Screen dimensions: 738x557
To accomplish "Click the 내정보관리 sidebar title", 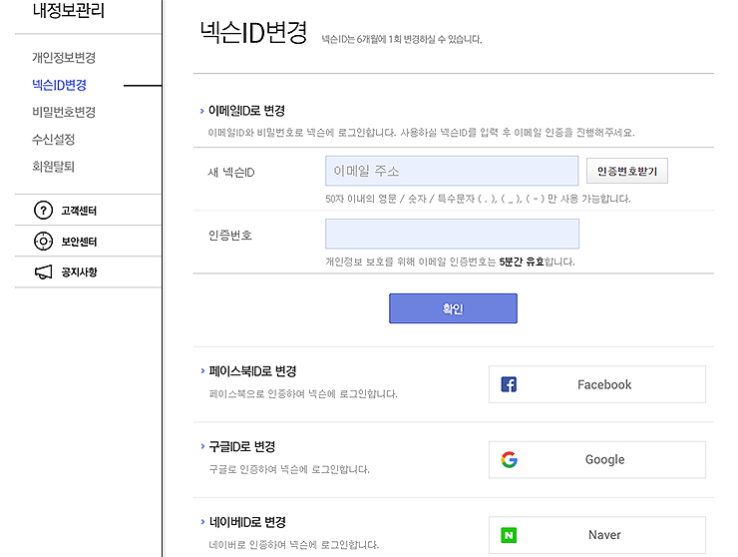I will 69,10.
